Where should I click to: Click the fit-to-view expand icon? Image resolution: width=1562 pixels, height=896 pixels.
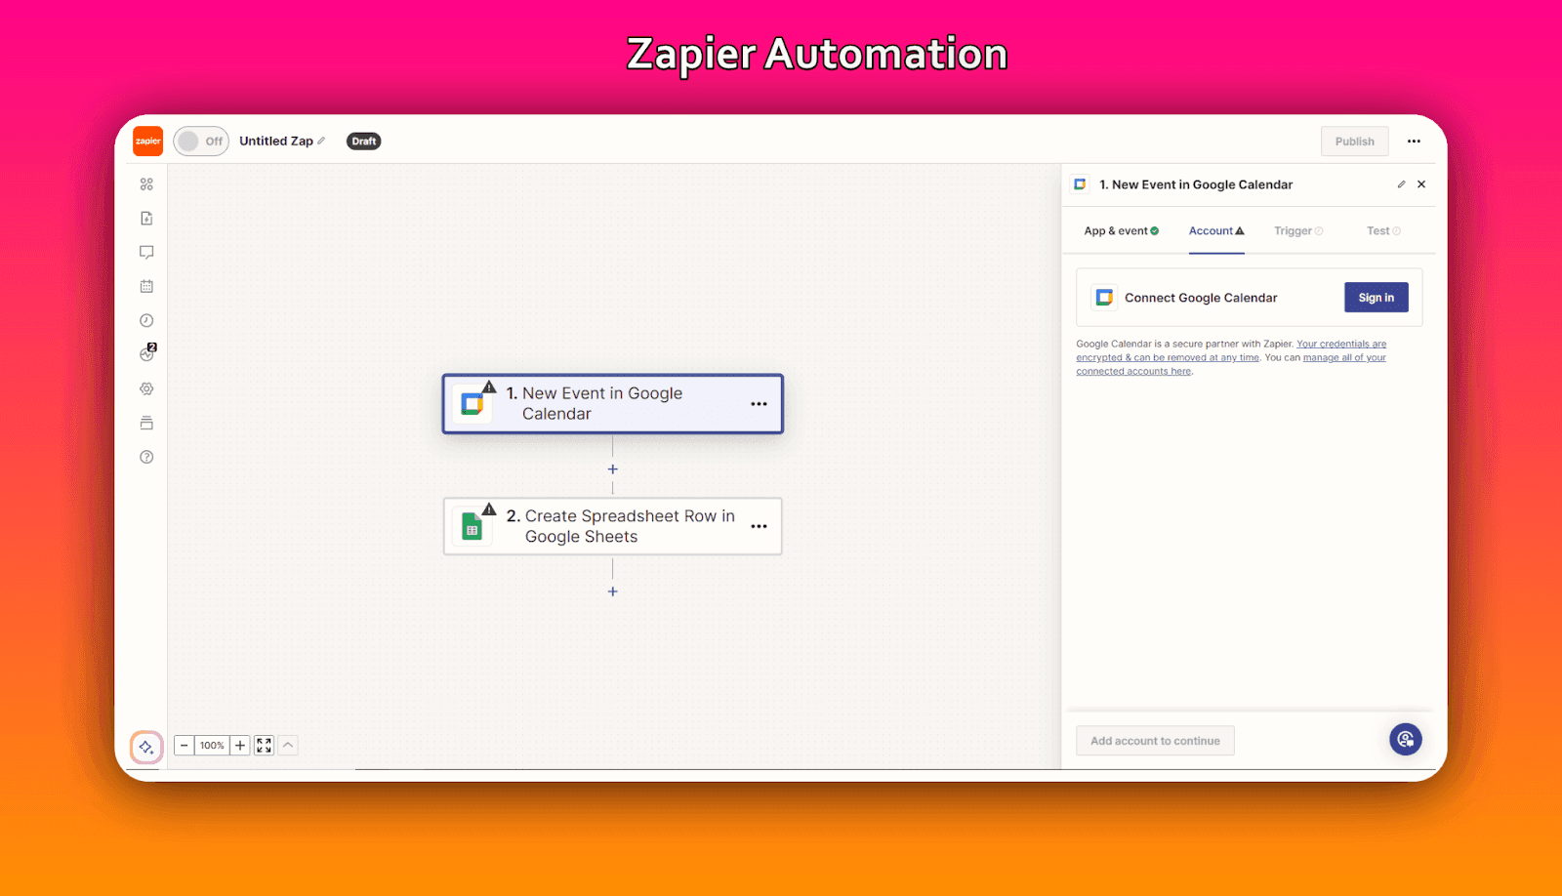pos(264,746)
